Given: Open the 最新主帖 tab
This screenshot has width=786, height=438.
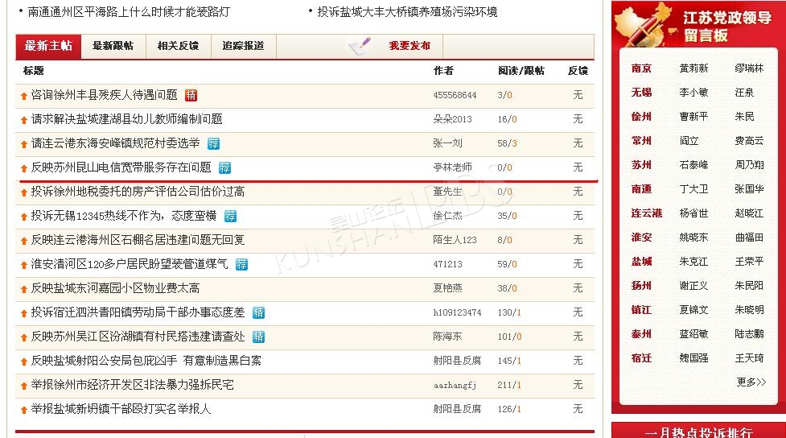Looking at the screenshot, I should [x=48, y=46].
